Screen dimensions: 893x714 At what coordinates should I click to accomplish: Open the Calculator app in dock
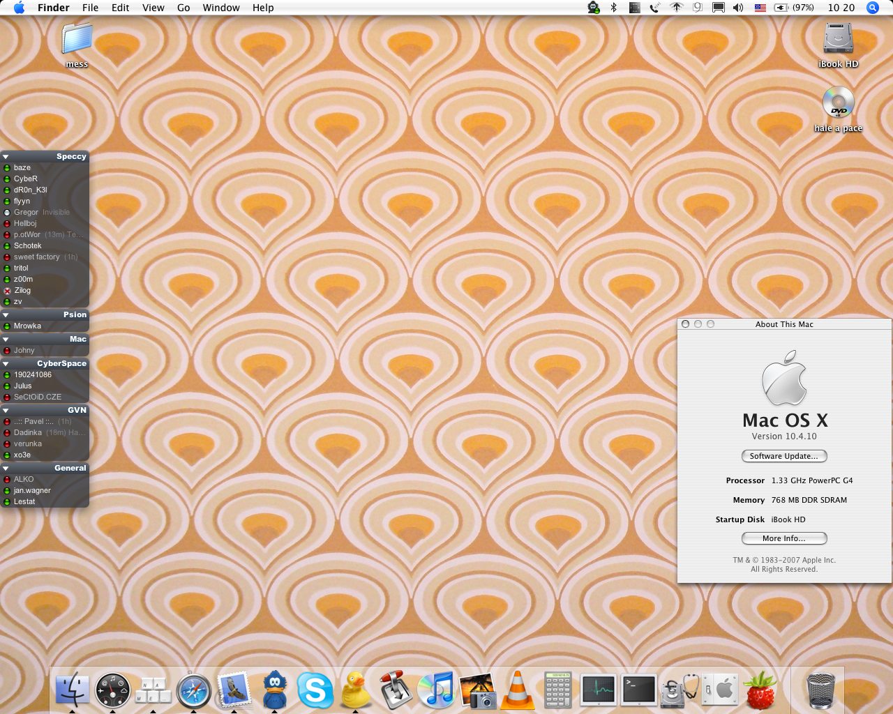tap(557, 690)
